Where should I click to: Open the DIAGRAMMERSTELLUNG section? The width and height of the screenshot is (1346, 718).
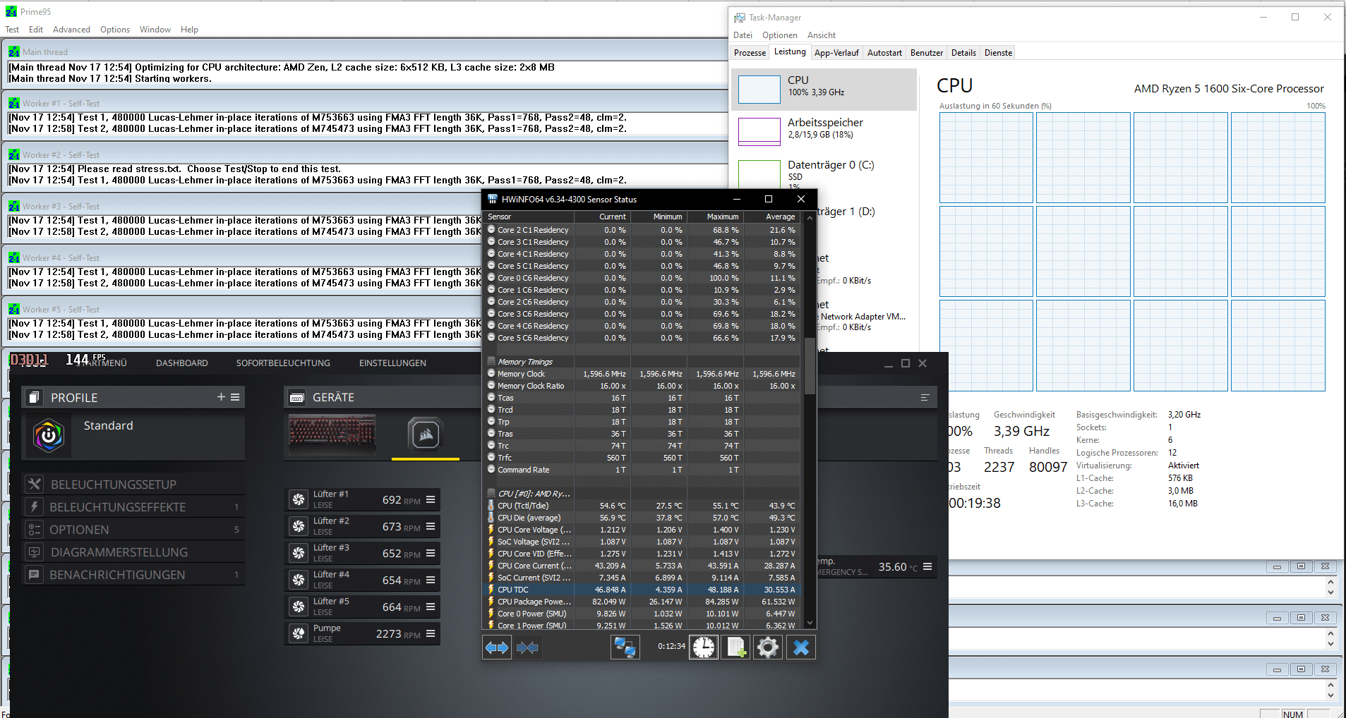119,552
